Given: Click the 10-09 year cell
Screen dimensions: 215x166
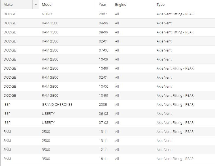Looking at the screenshot, I should [x=103, y=59].
